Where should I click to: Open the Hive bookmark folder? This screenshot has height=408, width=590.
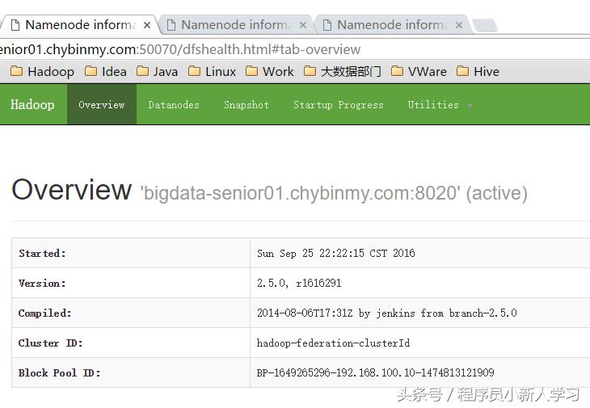pyautogui.click(x=478, y=71)
